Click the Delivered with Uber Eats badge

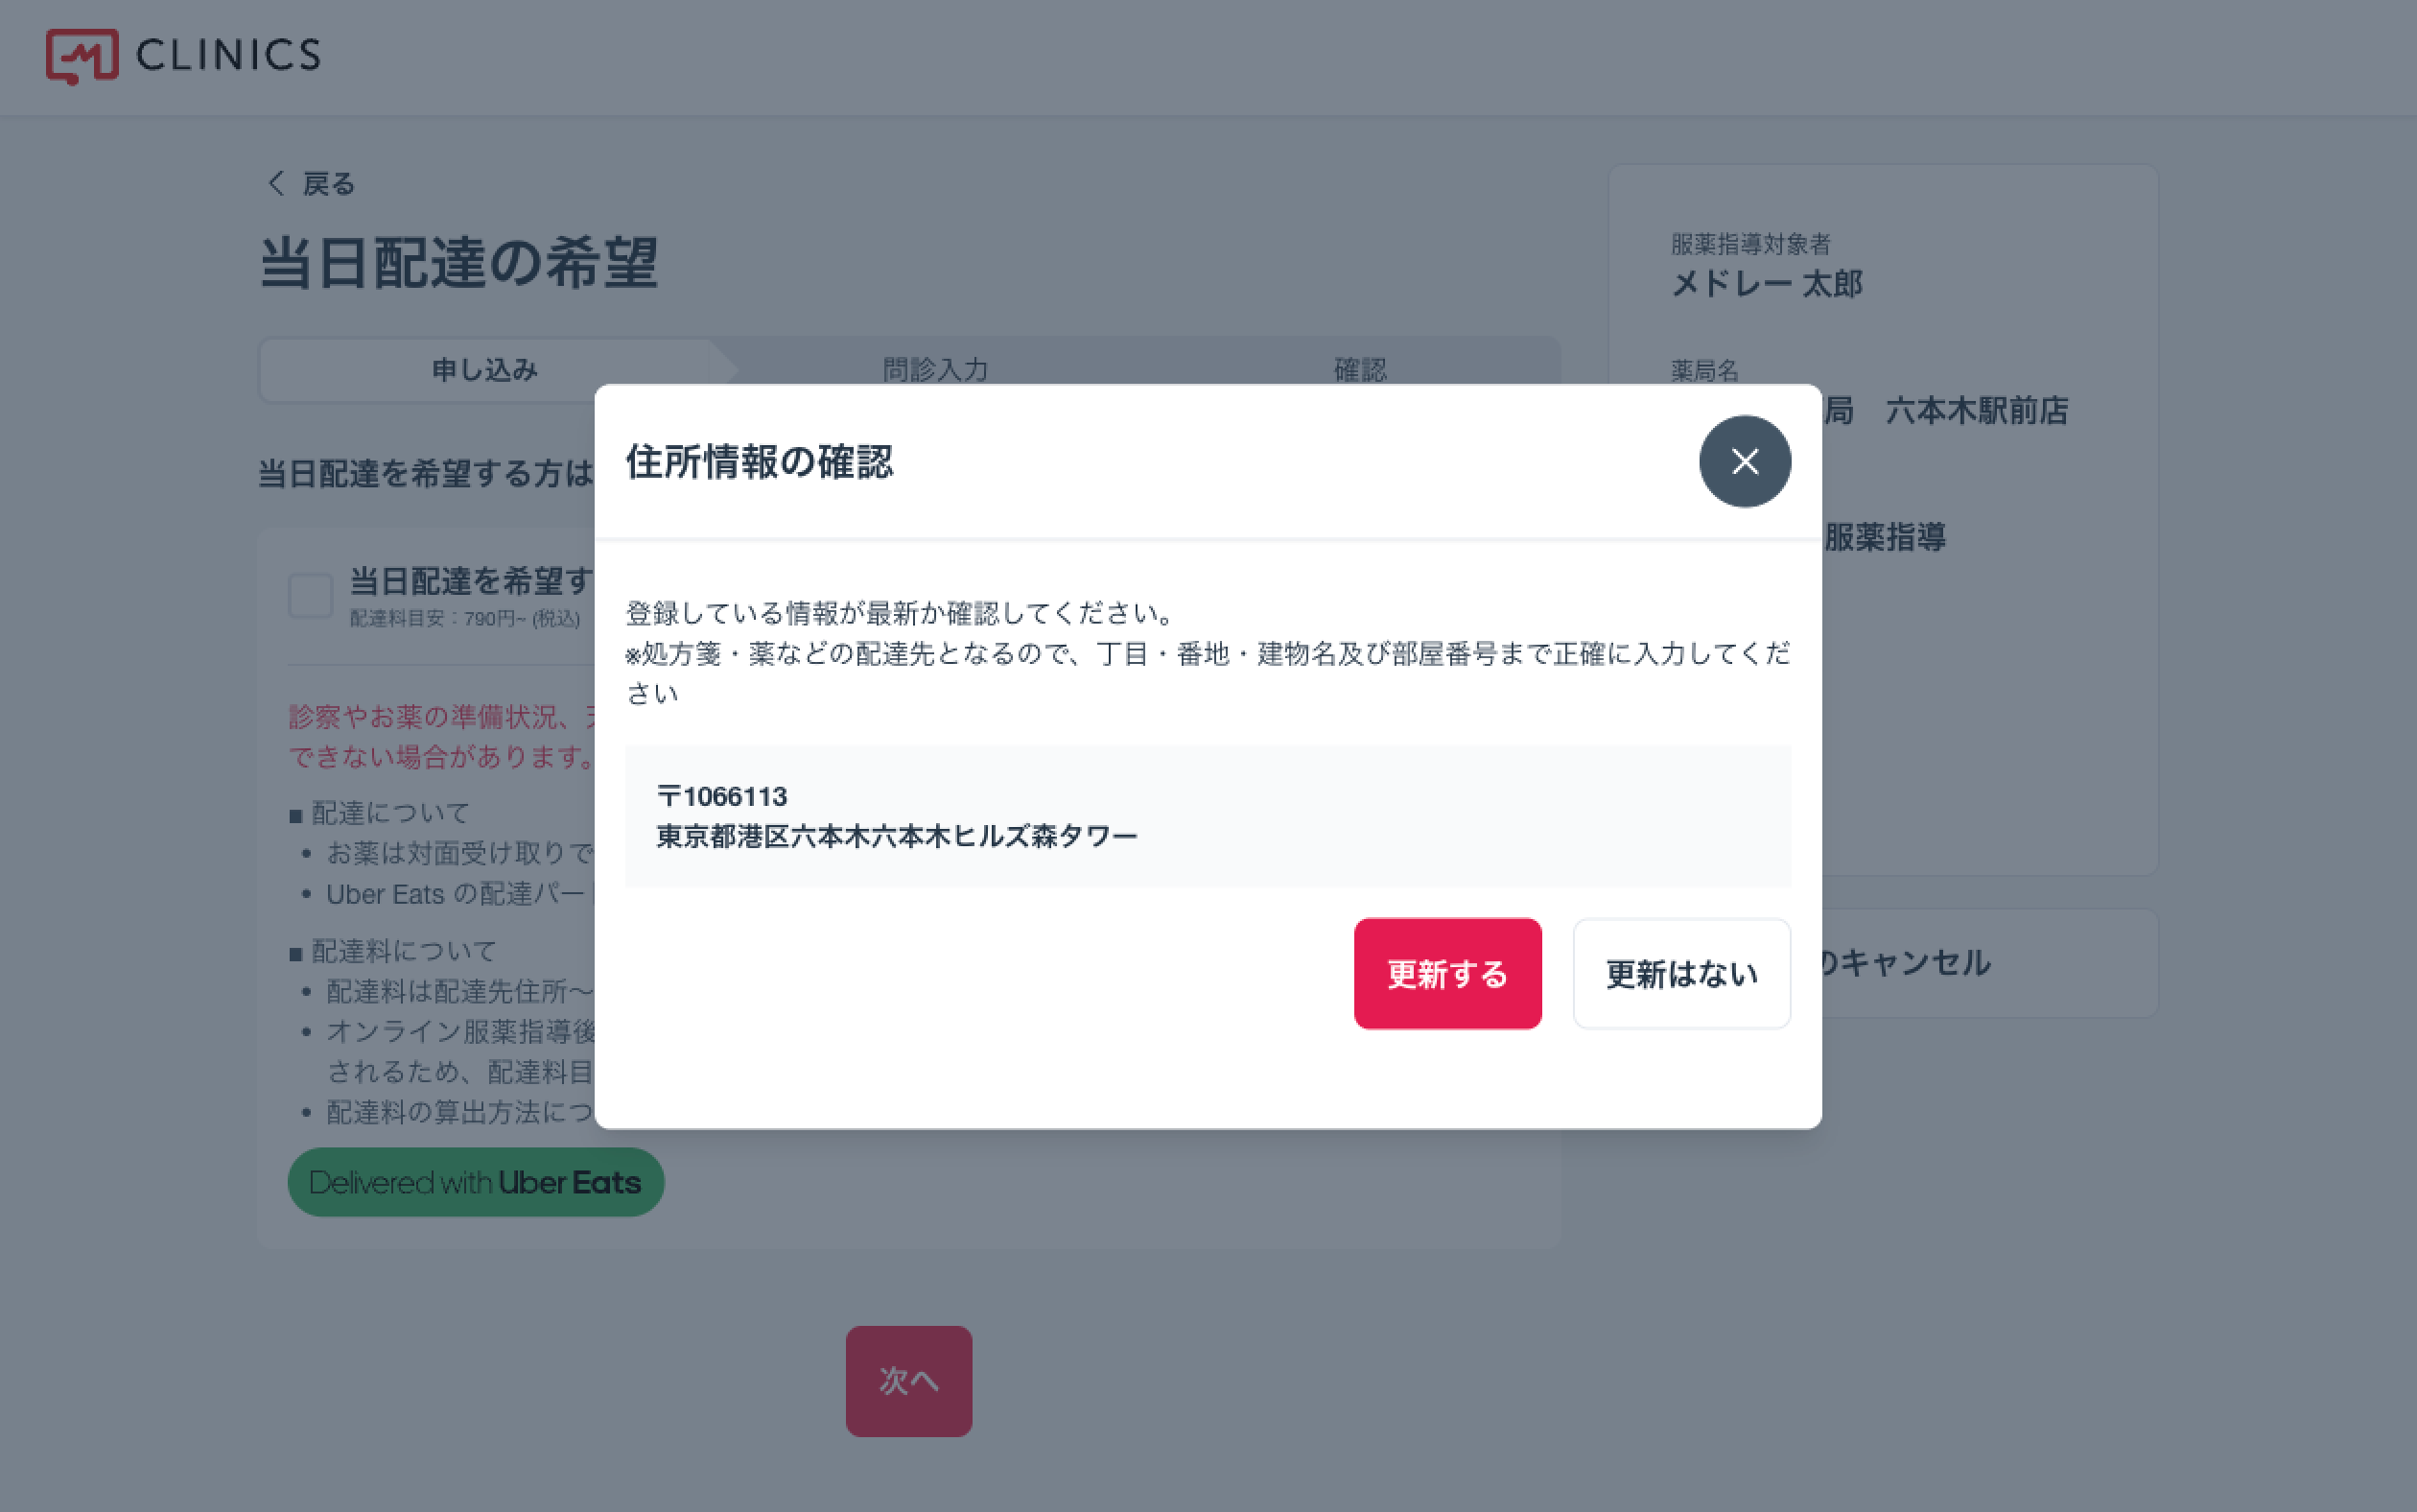476,1182
